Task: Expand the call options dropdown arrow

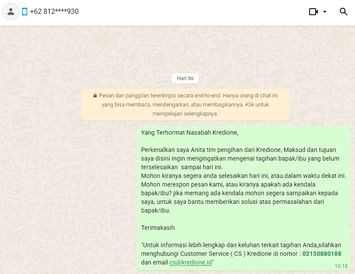Action: tap(324, 12)
